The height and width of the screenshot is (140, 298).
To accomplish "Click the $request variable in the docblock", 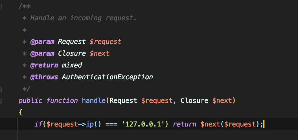I will 105,42.
